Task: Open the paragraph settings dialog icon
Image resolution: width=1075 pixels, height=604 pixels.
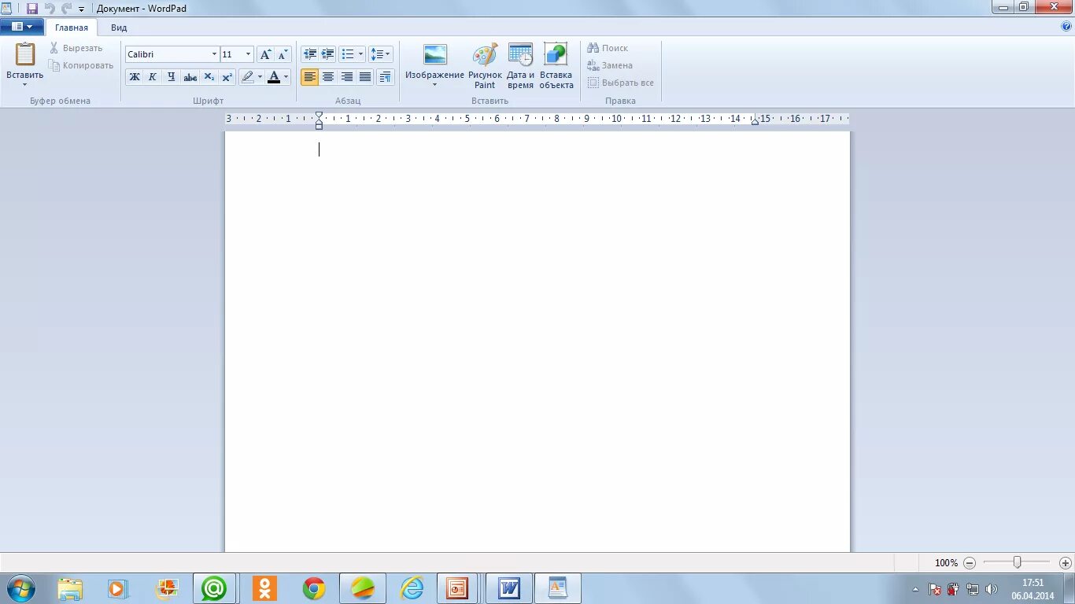Action: [385, 76]
